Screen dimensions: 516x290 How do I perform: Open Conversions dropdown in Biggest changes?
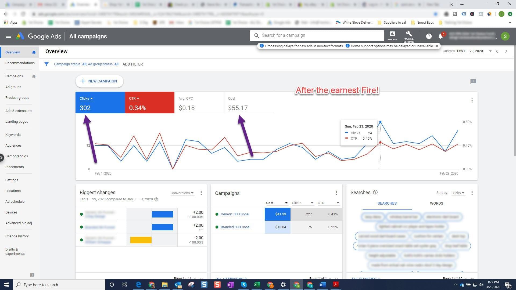tap(182, 193)
